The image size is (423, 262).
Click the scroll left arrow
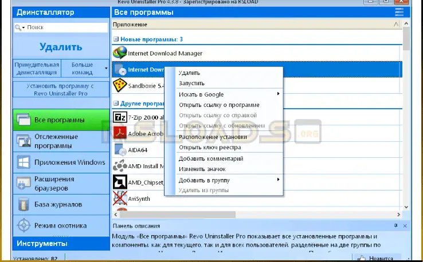click(116, 215)
